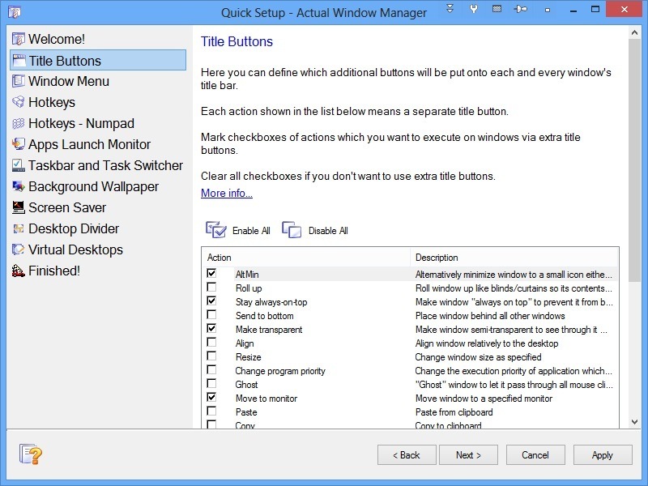Open the More info link
Image resolution: width=648 pixels, height=486 pixels.
coord(226,193)
